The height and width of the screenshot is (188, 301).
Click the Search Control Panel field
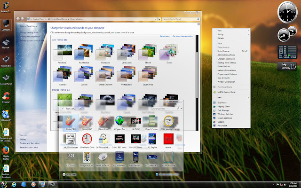181,19
